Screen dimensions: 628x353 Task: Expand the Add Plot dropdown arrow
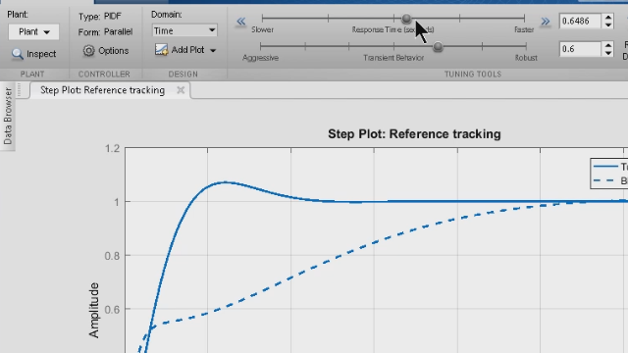click(213, 50)
